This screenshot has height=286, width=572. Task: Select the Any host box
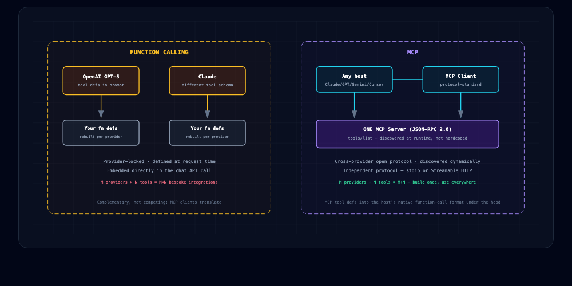(x=354, y=79)
